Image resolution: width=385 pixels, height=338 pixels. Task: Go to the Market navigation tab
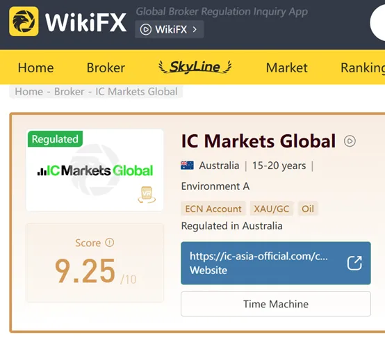(287, 67)
